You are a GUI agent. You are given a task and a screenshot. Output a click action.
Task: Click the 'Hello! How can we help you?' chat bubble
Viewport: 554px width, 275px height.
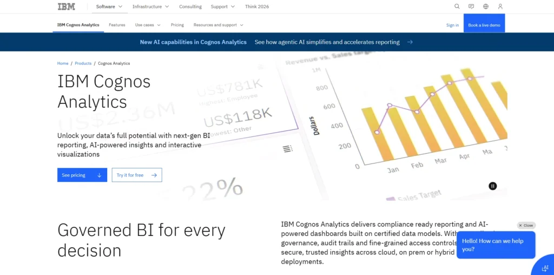click(x=496, y=245)
